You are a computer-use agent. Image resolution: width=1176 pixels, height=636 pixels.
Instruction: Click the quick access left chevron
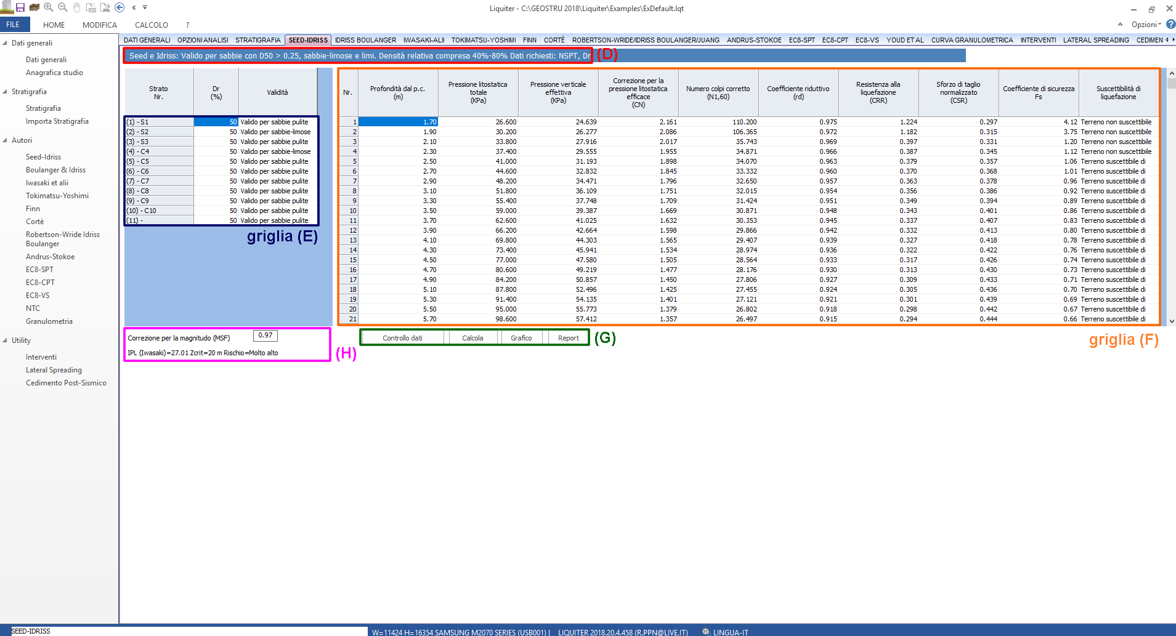pos(134,7)
